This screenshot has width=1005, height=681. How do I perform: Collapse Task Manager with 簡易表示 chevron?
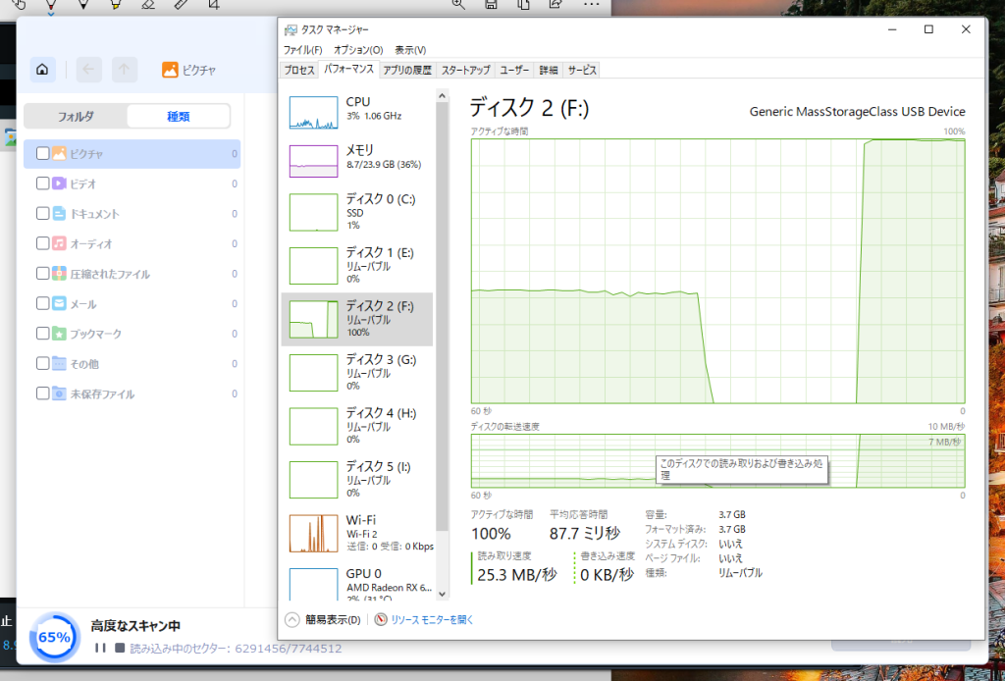pos(291,619)
